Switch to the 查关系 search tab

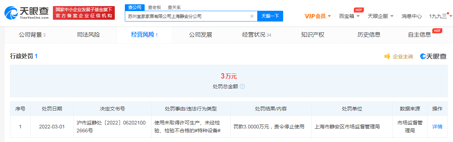click(x=174, y=8)
